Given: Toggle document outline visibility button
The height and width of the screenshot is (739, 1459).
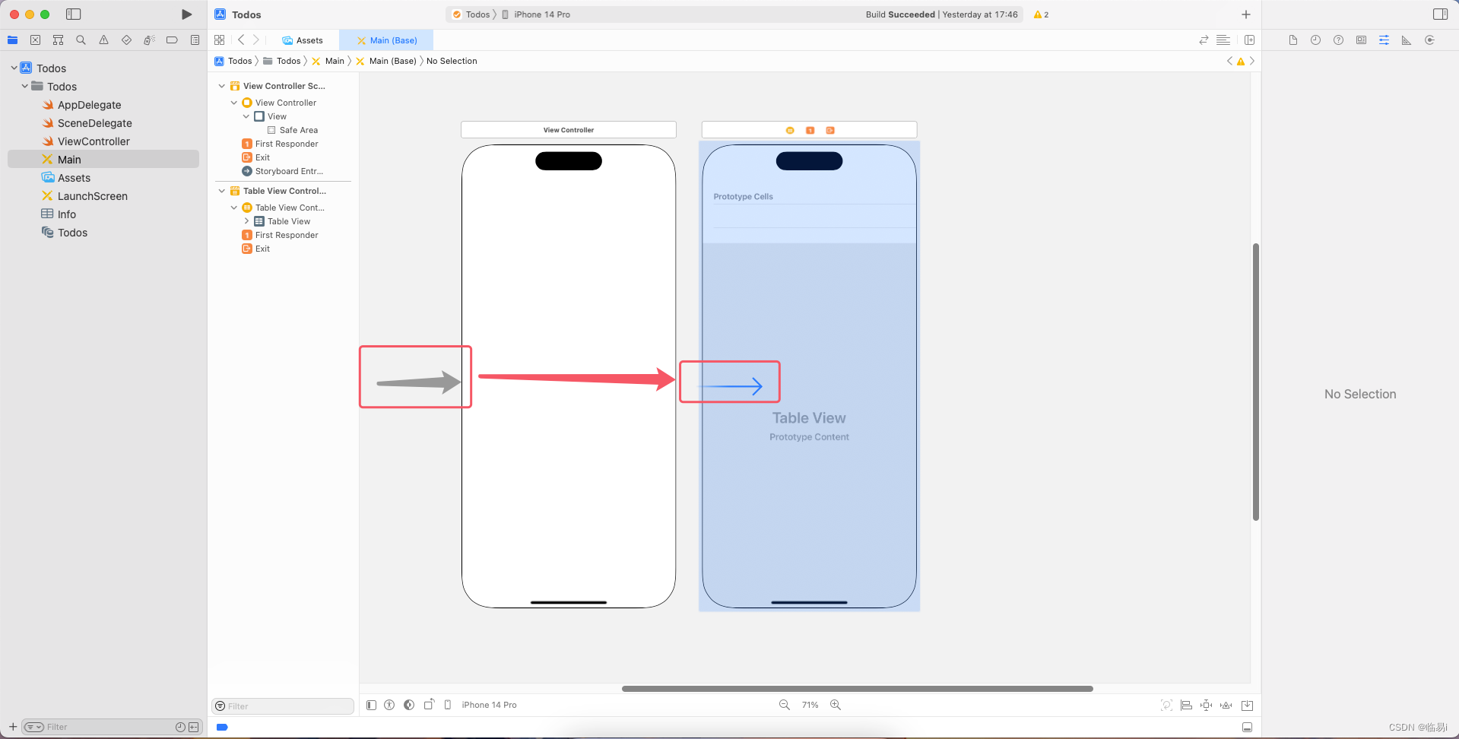Looking at the screenshot, I should tap(371, 705).
